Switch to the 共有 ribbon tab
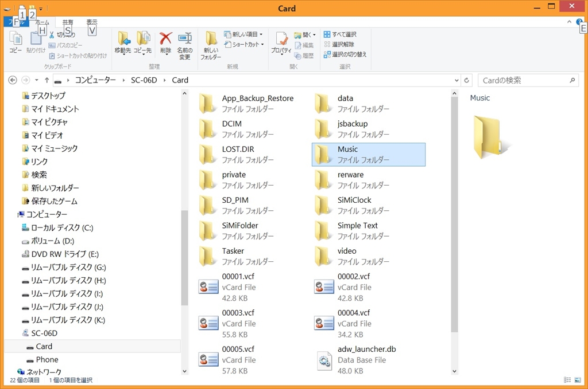Viewport: 588px width, 389px height. point(68,22)
